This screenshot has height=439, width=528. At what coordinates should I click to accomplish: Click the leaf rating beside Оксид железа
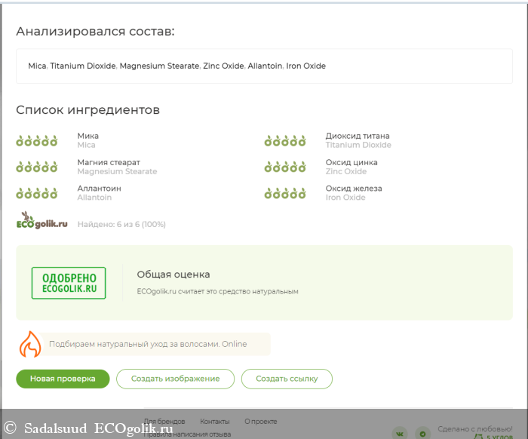tap(285, 193)
